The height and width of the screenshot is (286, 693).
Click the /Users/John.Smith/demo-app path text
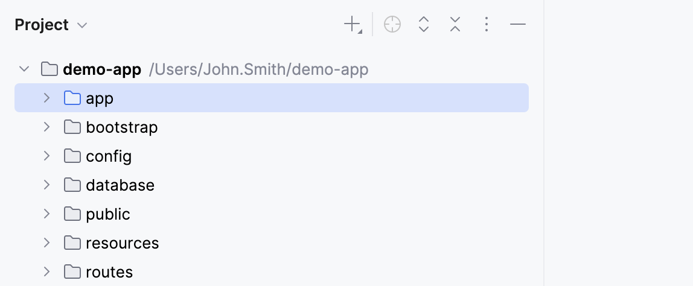pos(258,69)
